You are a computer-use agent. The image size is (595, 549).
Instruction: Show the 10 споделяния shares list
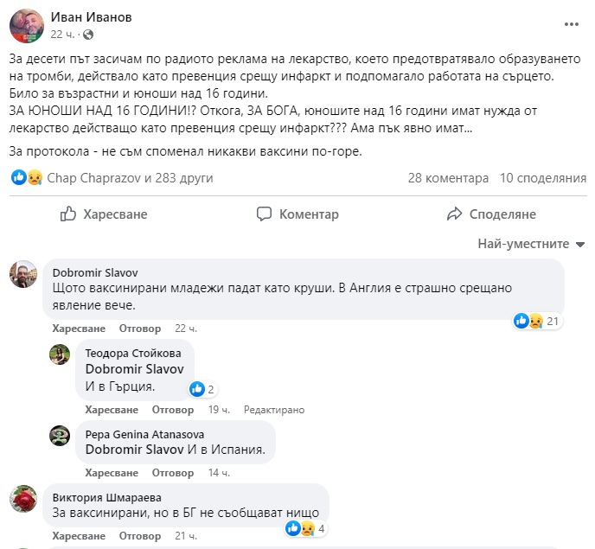point(543,178)
